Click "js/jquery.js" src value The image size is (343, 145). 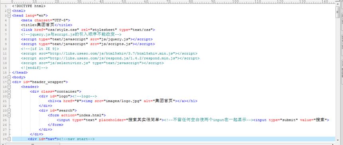[x=114, y=40]
